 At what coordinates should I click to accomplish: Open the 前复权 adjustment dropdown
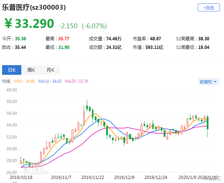(209, 82)
